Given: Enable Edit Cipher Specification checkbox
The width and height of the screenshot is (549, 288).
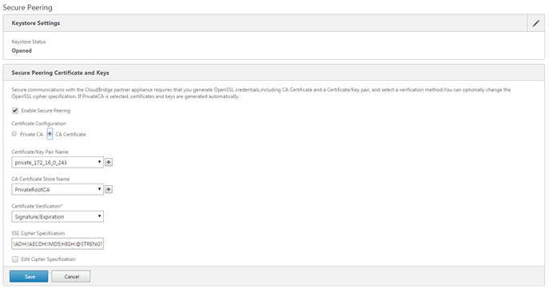Looking at the screenshot, I should point(15,259).
